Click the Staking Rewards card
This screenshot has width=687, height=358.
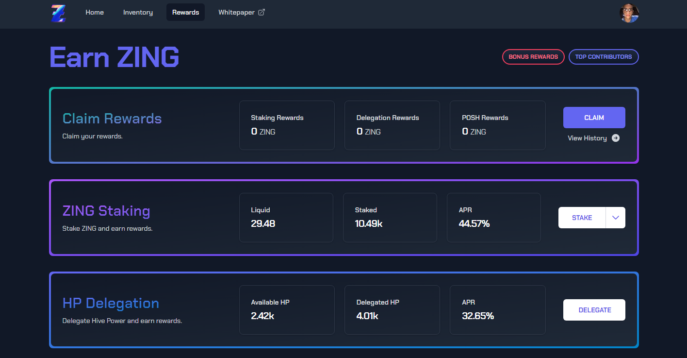point(287,125)
